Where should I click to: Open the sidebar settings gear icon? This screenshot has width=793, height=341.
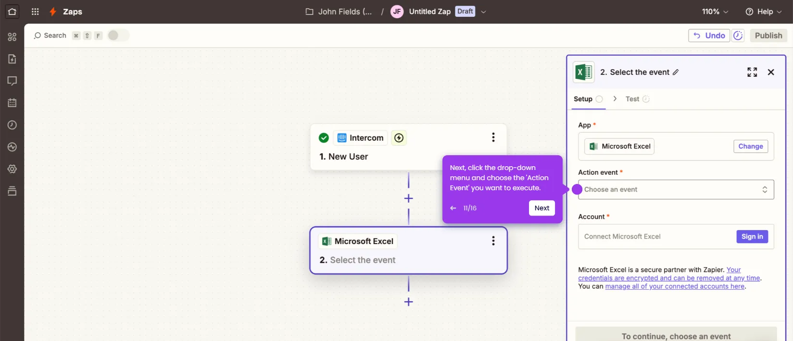coord(12,169)
